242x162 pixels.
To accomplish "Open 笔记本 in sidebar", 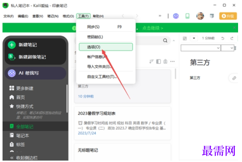I will [19, 136].
